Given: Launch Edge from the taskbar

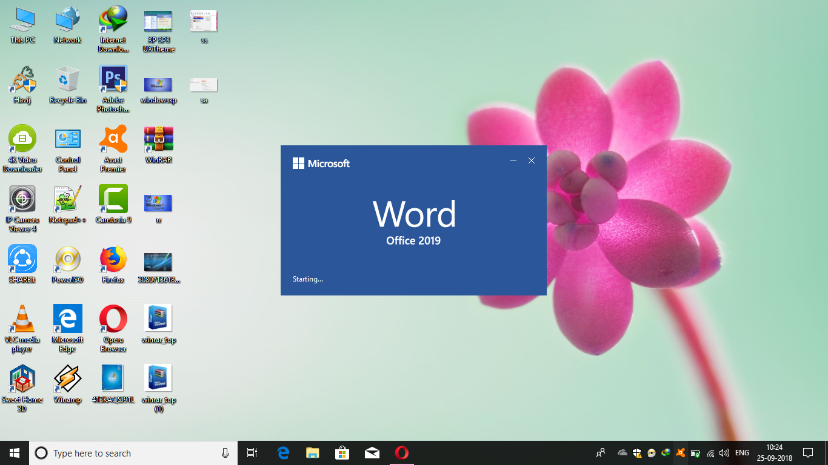Looking at the screenshot, I should pyautogui.click(x=283, y=453).
